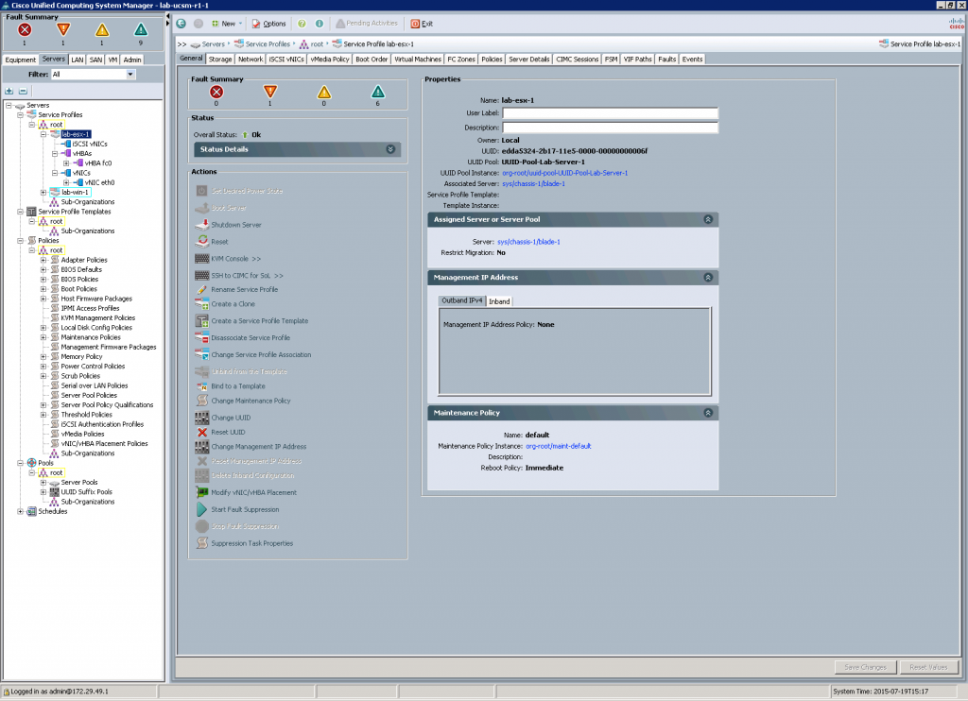The height and width of the screenshot is (701, 968).
Task: Switch to the Admin tab
Action: tap(132, 60)
